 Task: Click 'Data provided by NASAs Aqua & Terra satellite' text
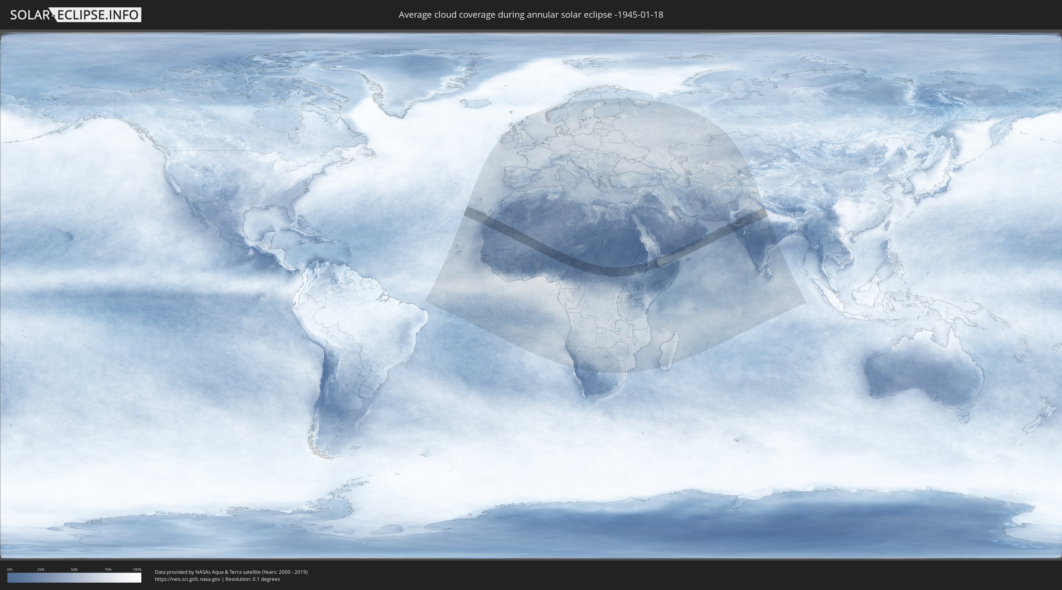(x=207, y=572)
